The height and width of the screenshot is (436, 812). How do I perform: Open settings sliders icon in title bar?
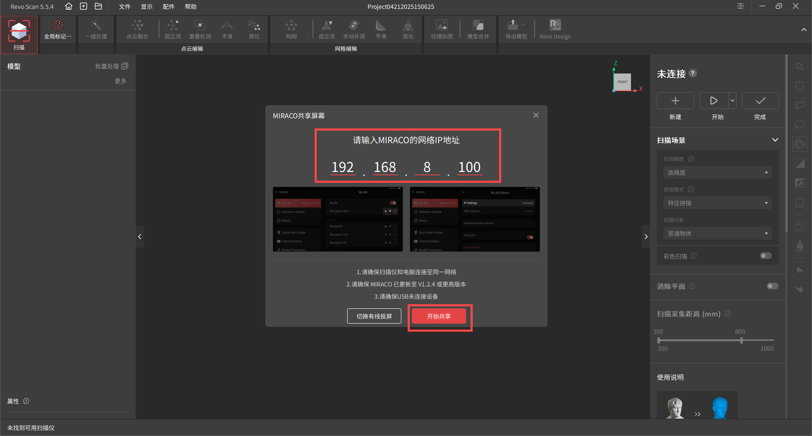click(x=741, y=6)
